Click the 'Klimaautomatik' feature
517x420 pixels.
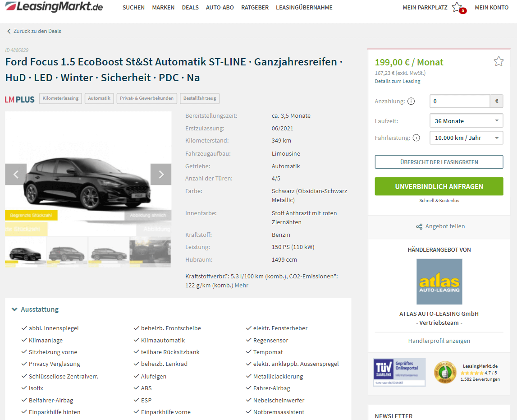click(x=163, y=340)
